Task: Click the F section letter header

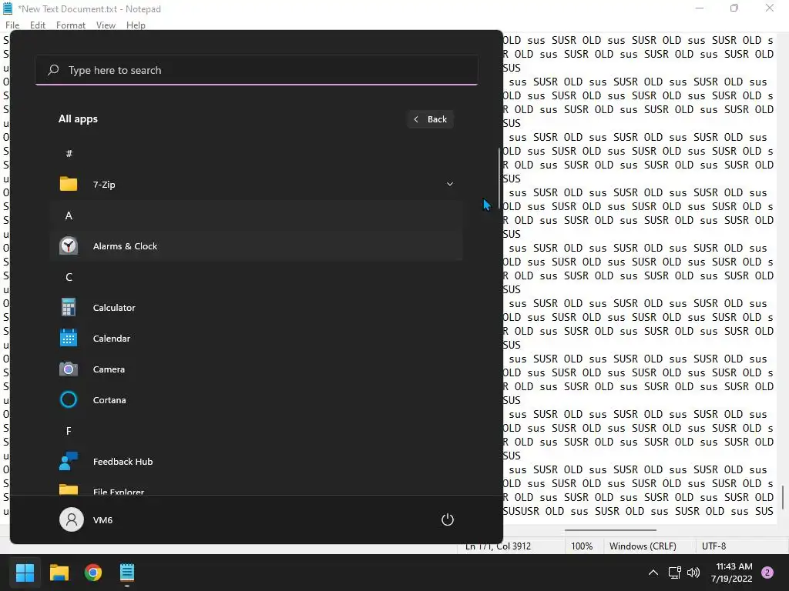Action: 69,431
